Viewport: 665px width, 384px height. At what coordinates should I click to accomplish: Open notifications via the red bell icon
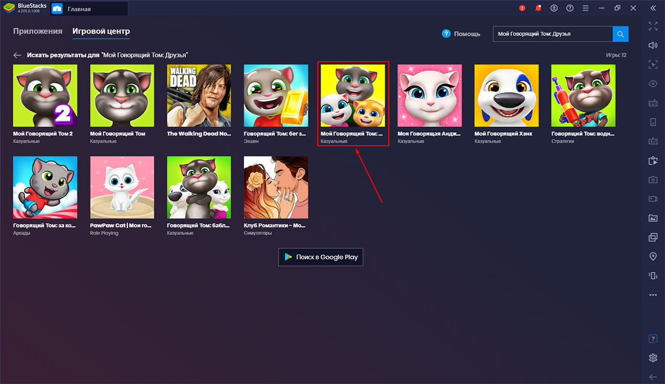coord(538,8)
